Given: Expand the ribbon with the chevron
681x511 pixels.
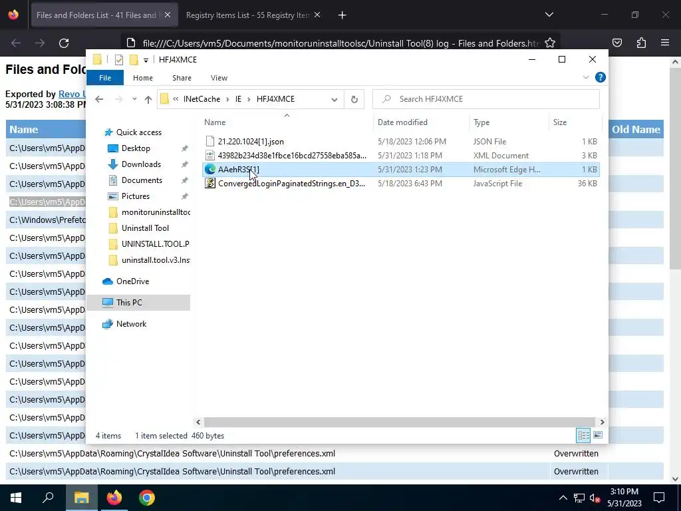Looking at the screenshot, I should coord(586,77).
